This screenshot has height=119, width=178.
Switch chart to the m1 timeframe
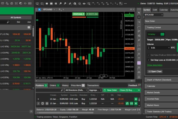[x=94, y=4]
